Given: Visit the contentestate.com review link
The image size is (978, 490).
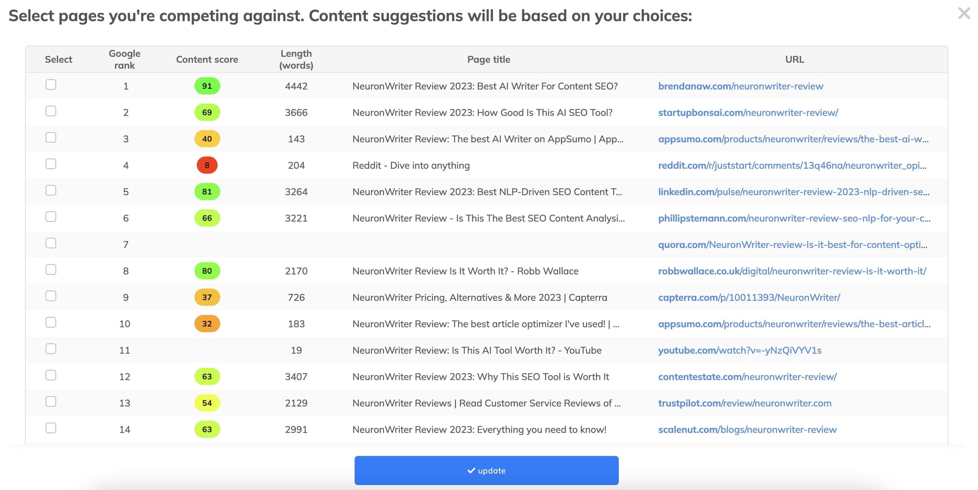Looking at the screenshot, I should (x=748, y=377).
